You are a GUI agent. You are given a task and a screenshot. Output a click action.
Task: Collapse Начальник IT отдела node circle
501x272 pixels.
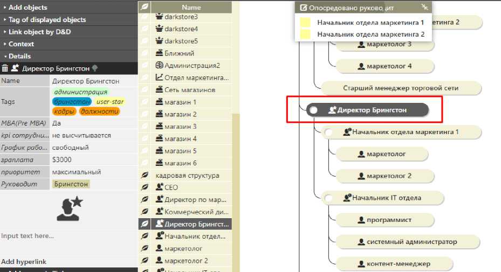click(328, 198)
